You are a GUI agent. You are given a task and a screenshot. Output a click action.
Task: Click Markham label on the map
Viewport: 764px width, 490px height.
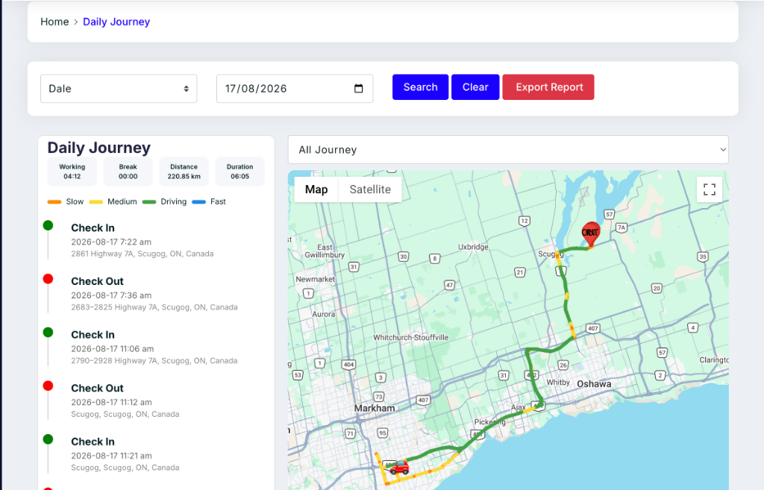click(375, 408)
